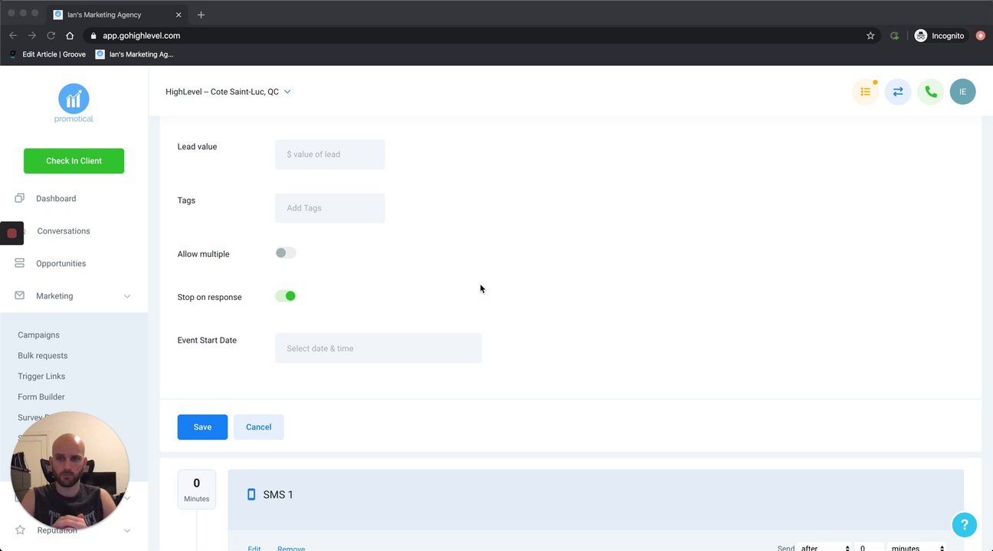This screenshot has width=993, height=551.
Task: Click the Add Tags input field
Action: click(x=330, y=207)
